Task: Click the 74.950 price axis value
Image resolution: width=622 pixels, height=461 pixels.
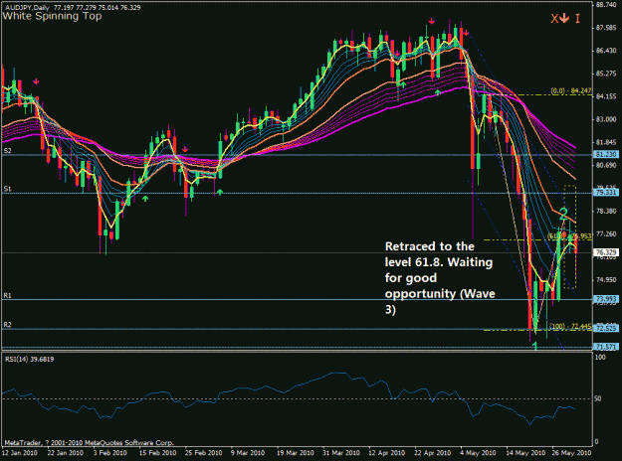Action: [606, 279]
